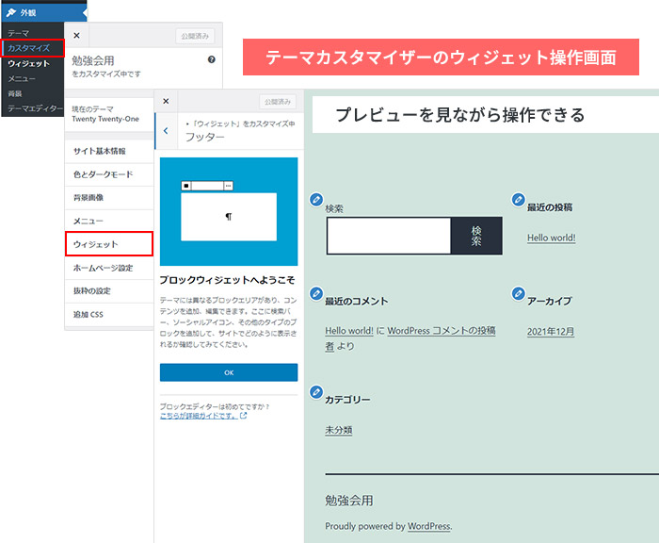Open サイト基本情報 customizer section
The image size is (659, 543).
click(109, 151)
